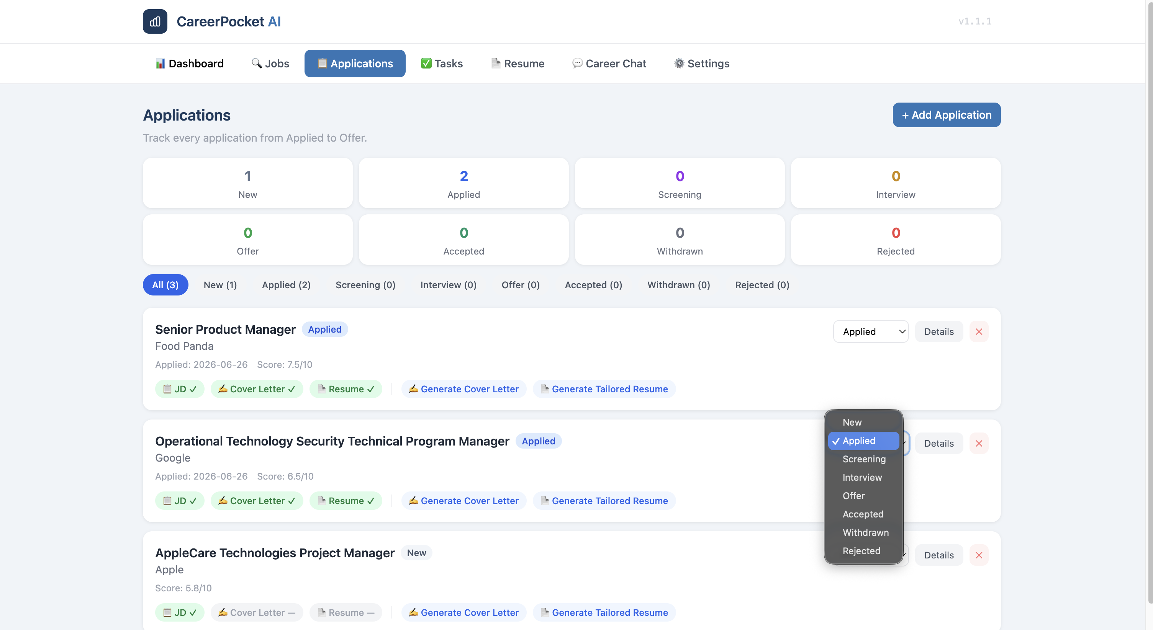The height and width of the screenshot is (630, 1153).
Task: Filter by Withdrawn (0)
Action: pos(678,285)
